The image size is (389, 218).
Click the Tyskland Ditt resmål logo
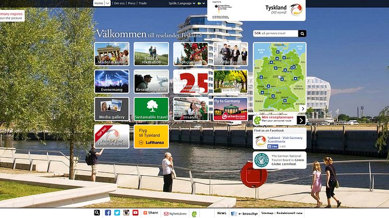(284, 10)
